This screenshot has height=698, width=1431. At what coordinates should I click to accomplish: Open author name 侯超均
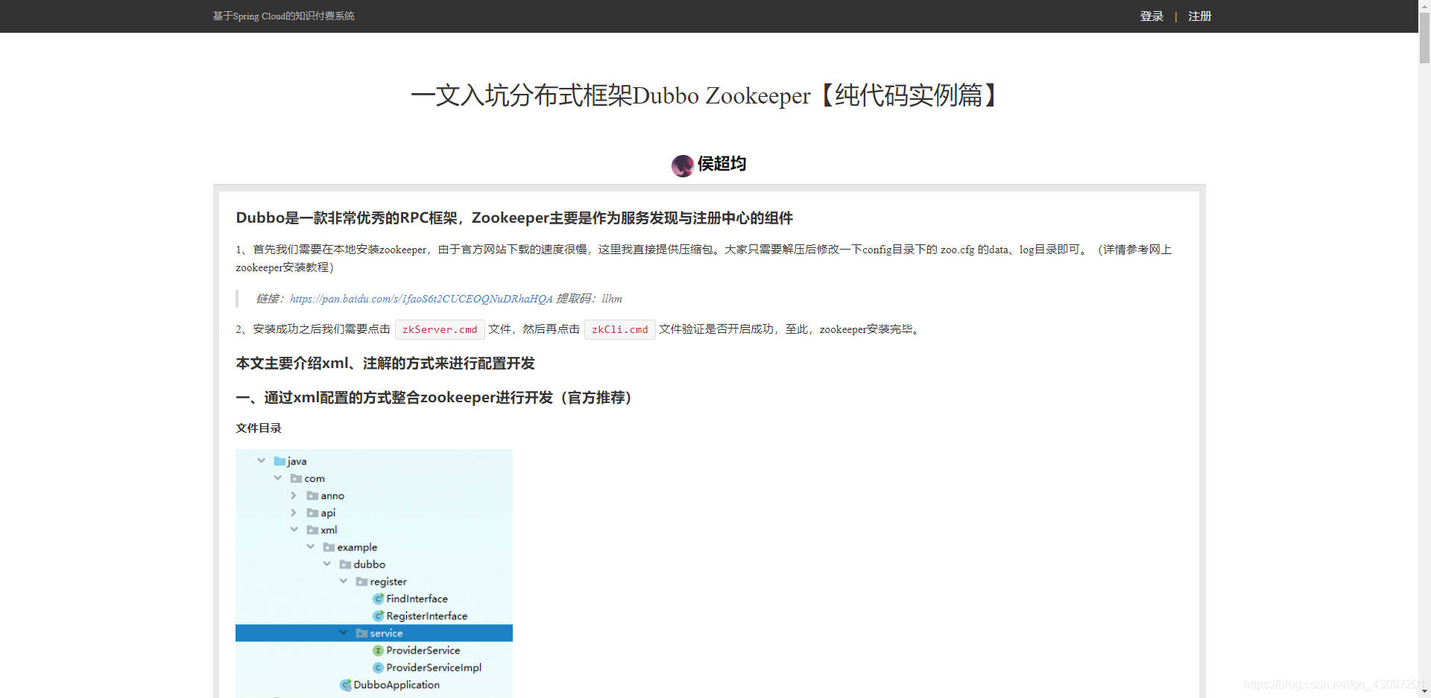tap(721, 164)
